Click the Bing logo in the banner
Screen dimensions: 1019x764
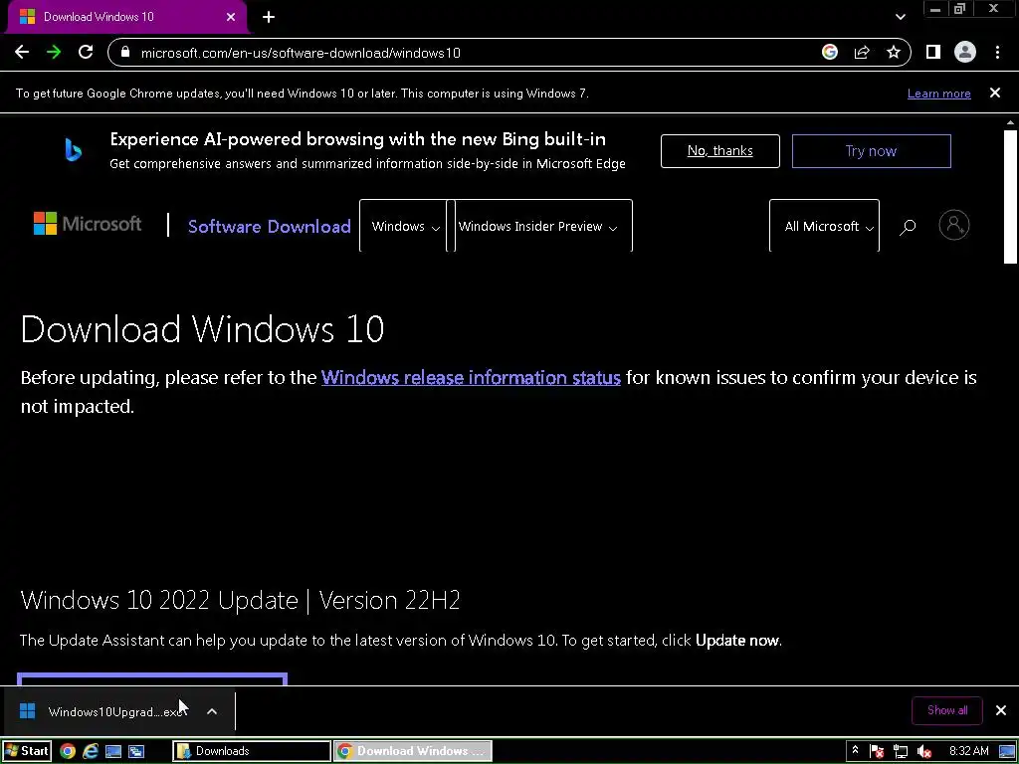click(x=74, y=150)
